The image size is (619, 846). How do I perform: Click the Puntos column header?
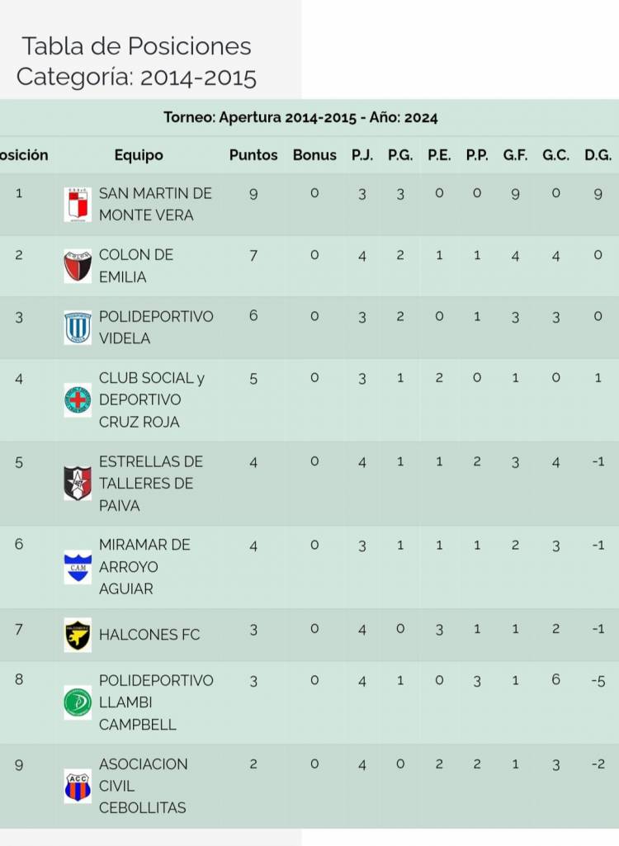pyautogui.click(x=253, y=155)
